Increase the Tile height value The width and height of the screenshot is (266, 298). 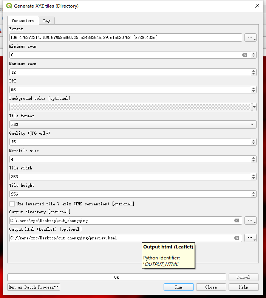point(254,192)
